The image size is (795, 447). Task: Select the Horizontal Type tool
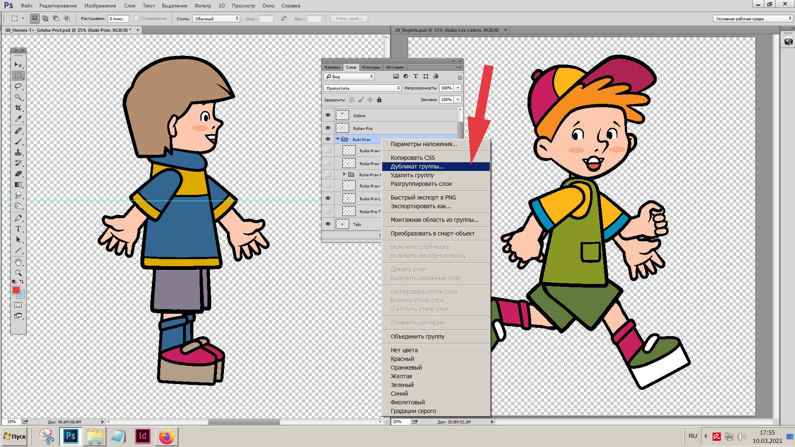click(x=18, y=229)
